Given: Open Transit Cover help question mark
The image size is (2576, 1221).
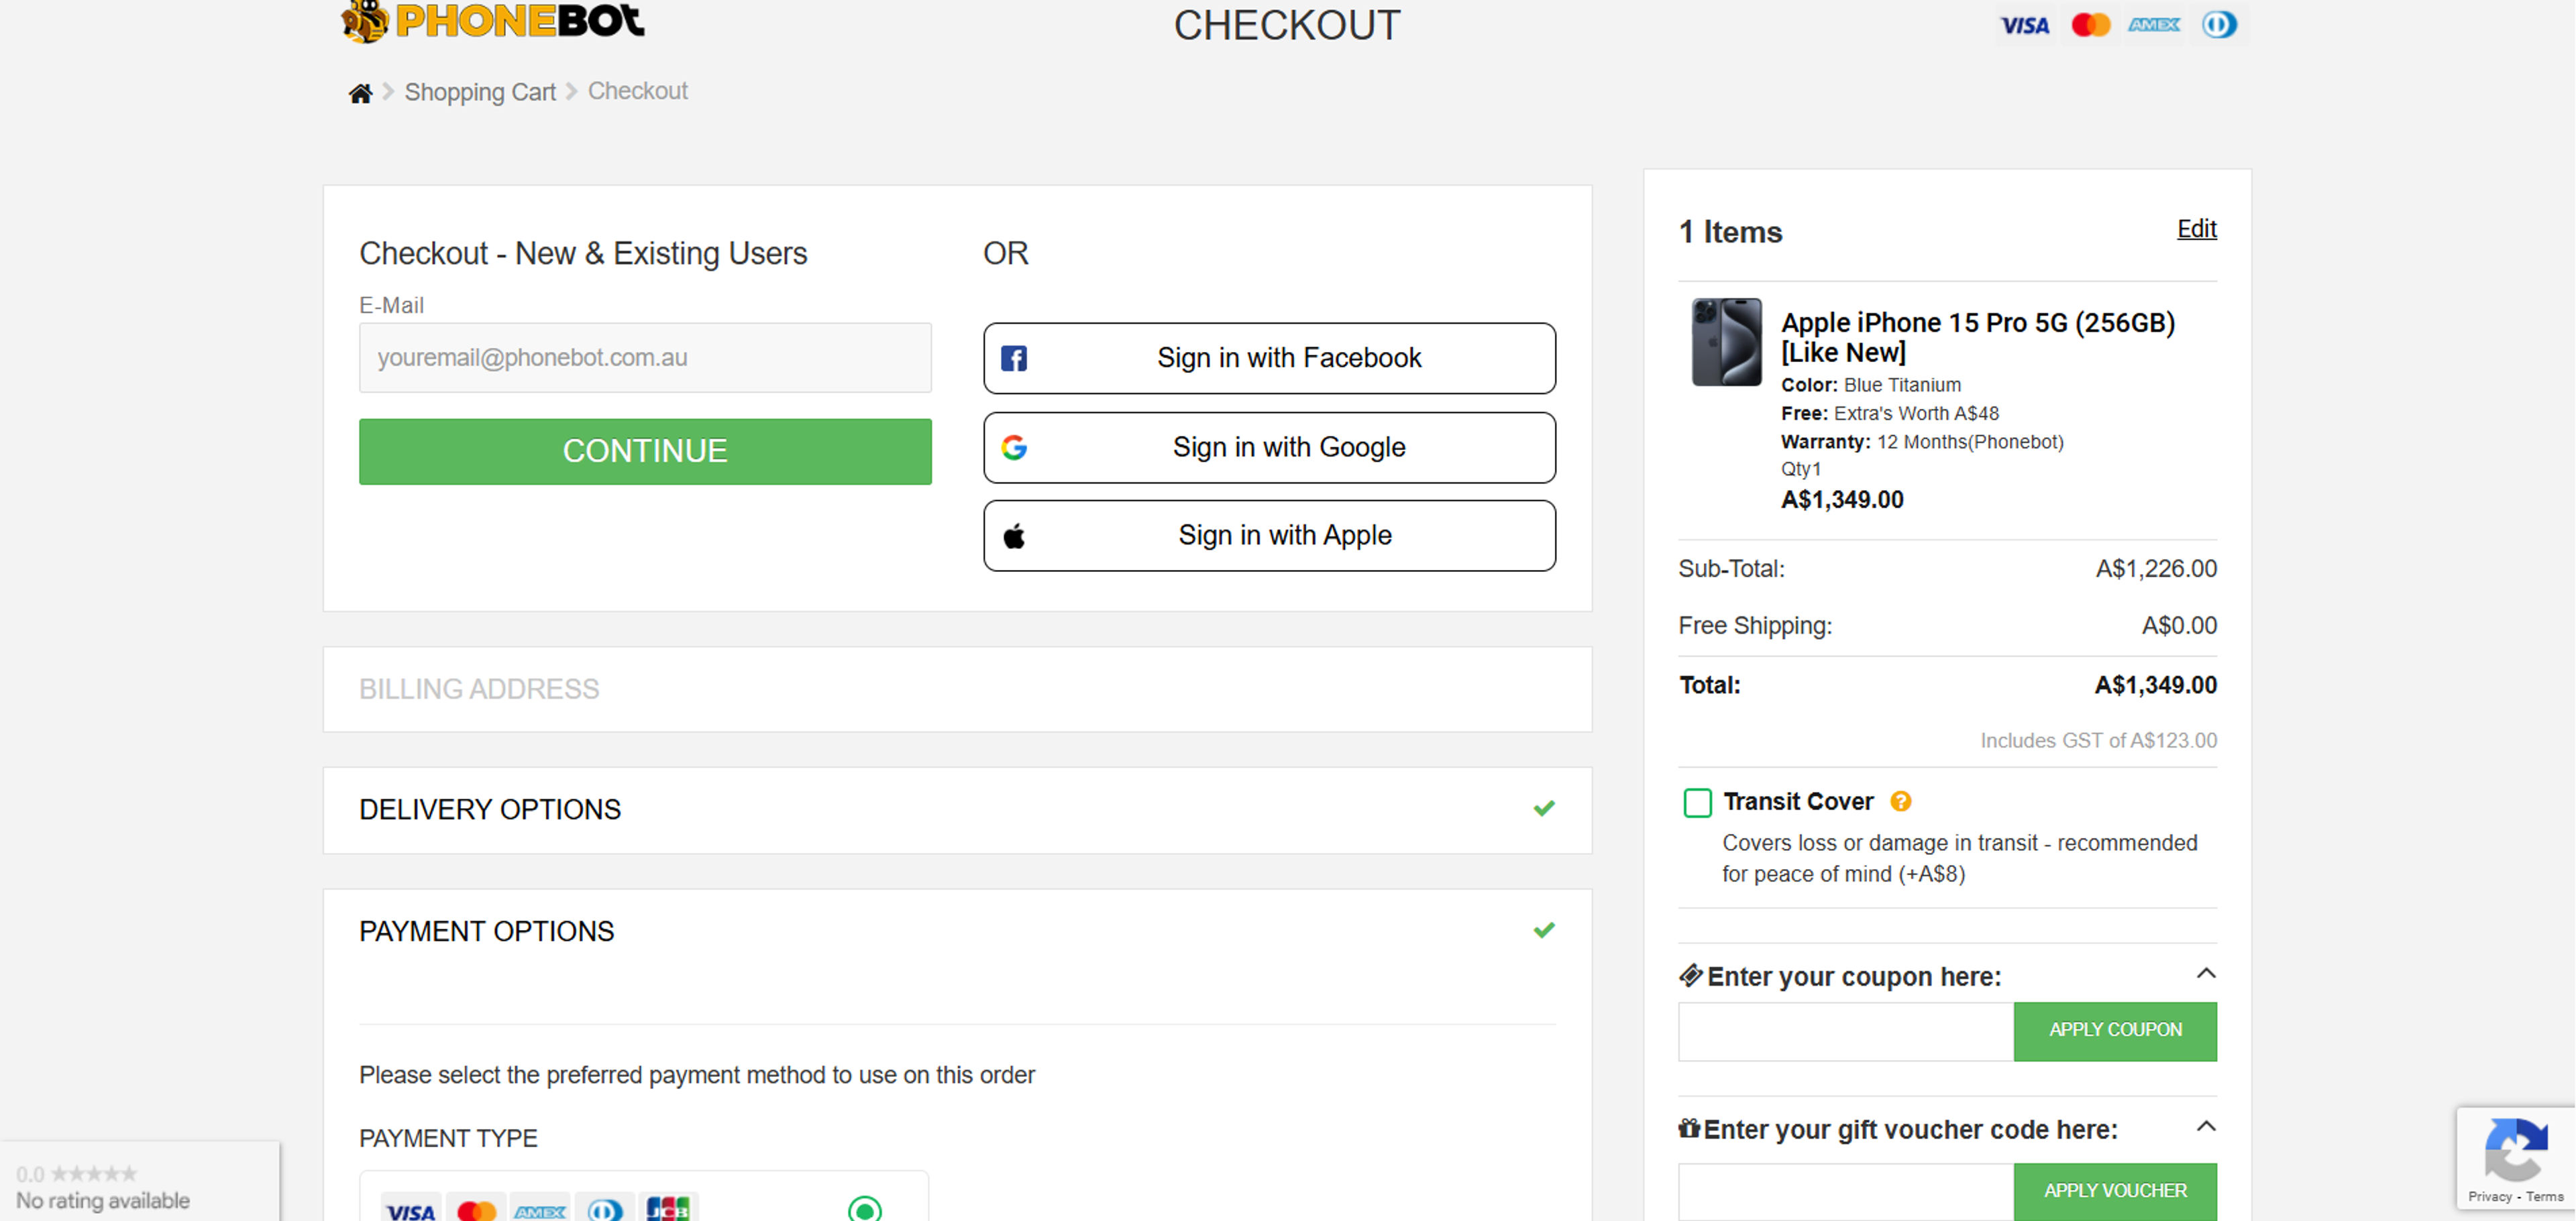Looking at the screenshot, I should point(1900,801).
